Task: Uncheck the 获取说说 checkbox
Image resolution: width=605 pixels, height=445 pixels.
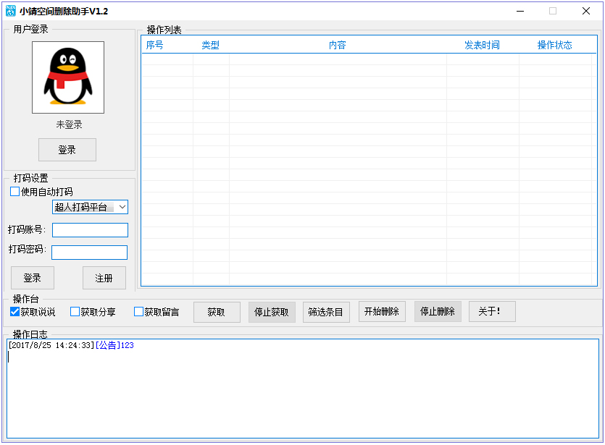Action: click(15, 312)
